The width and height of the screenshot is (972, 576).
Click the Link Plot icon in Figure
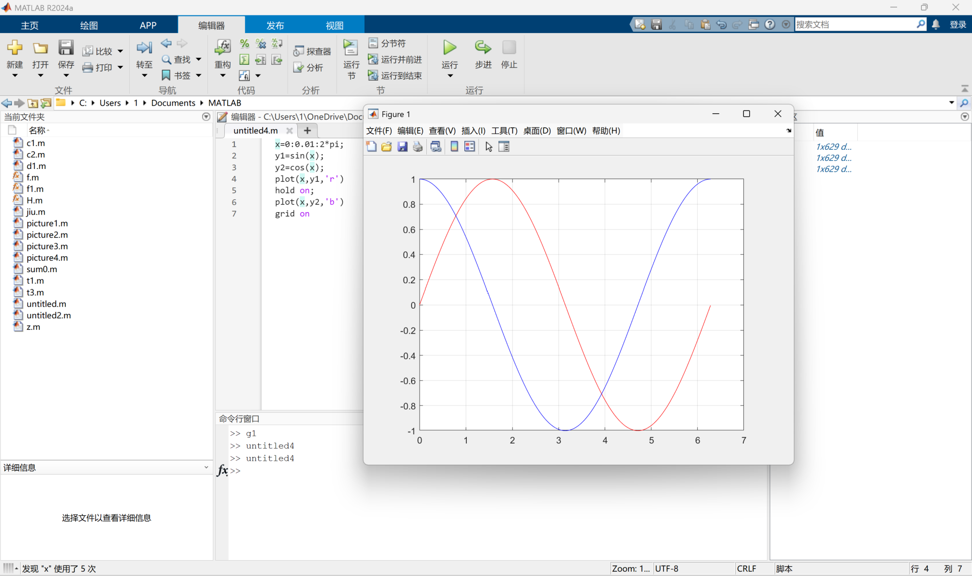436,147
